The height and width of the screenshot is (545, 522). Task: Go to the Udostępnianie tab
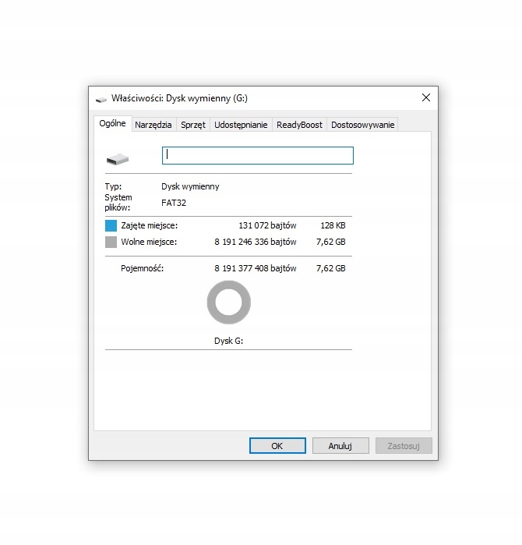pos(241,125)
